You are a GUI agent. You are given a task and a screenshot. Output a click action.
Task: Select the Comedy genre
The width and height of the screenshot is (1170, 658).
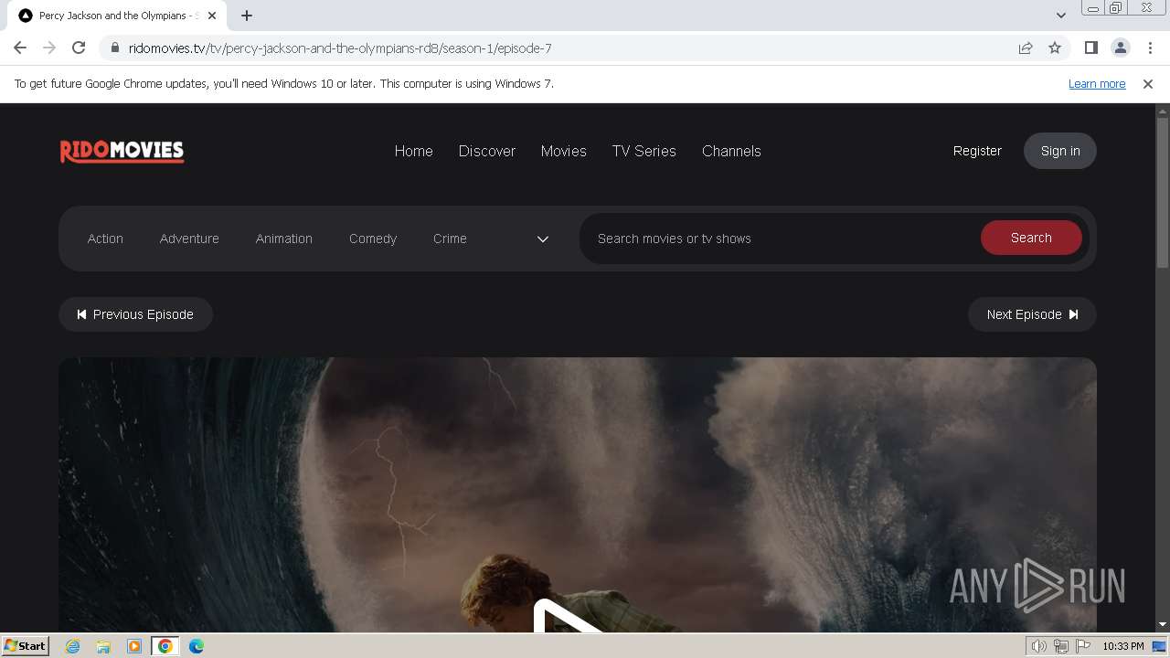pyautogui.click(x=373, y=239)
